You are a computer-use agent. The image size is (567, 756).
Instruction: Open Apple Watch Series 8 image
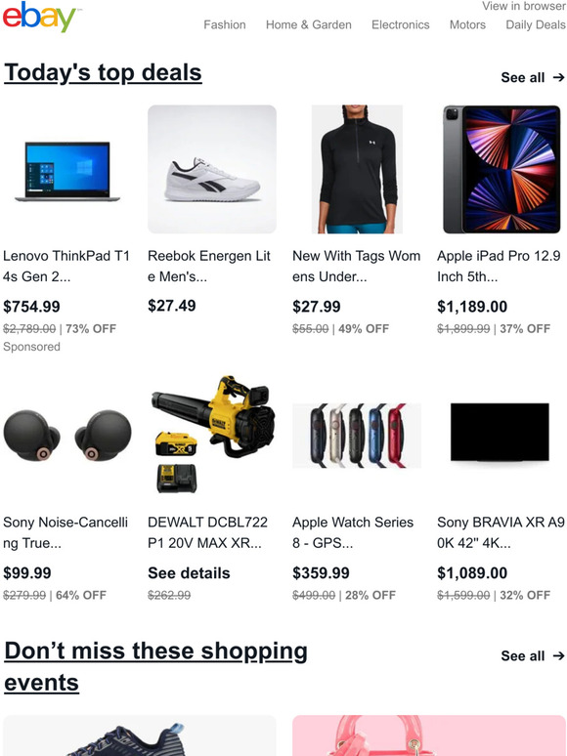[x=357, y=436]
